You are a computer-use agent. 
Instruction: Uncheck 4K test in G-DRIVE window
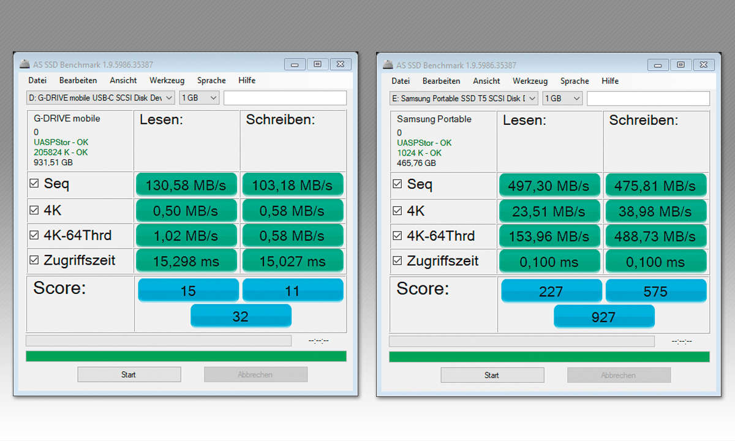point(35,210)
